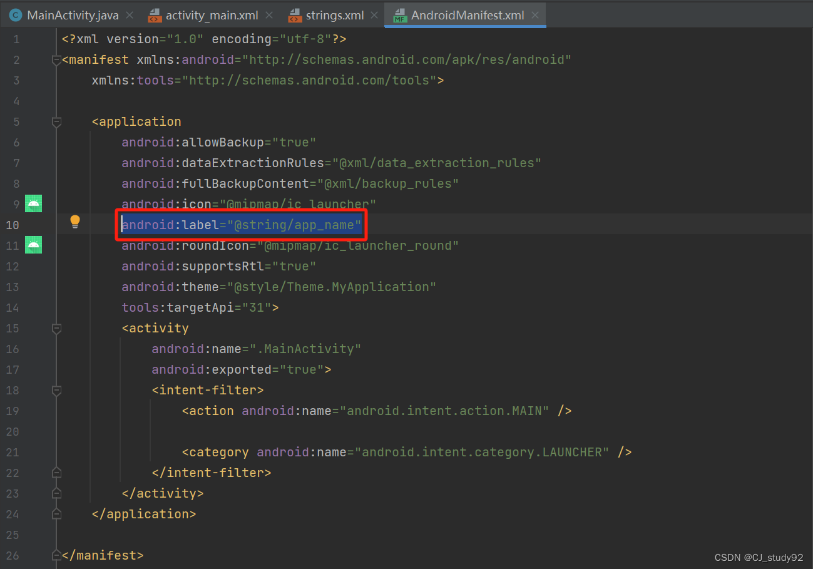The height and width of the screenshot is (569, 813).
Task: Collapse the activity element fold arrow on line 15
Action: pos(56,328)
